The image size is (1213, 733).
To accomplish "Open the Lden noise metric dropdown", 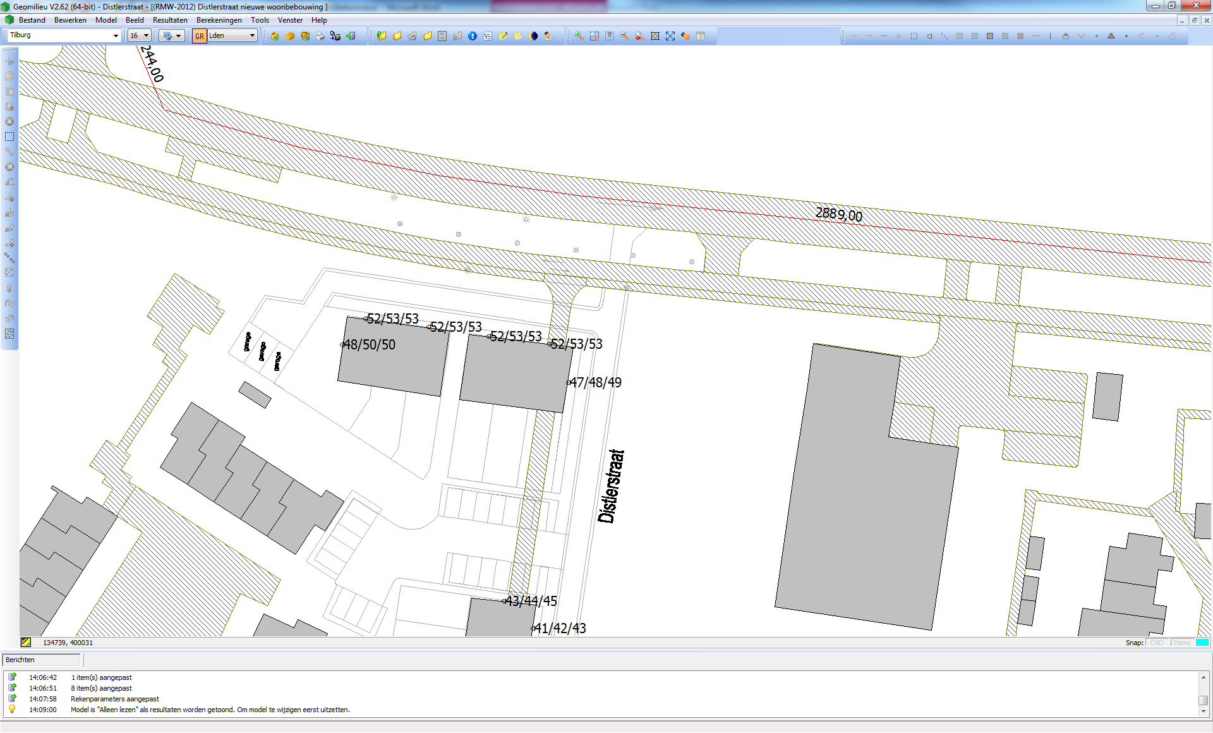I will [x=232, y=35].
